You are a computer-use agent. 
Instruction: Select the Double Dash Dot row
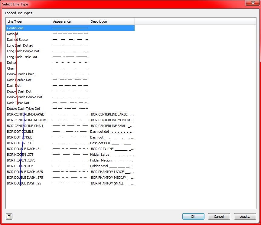tap(70, 91)
